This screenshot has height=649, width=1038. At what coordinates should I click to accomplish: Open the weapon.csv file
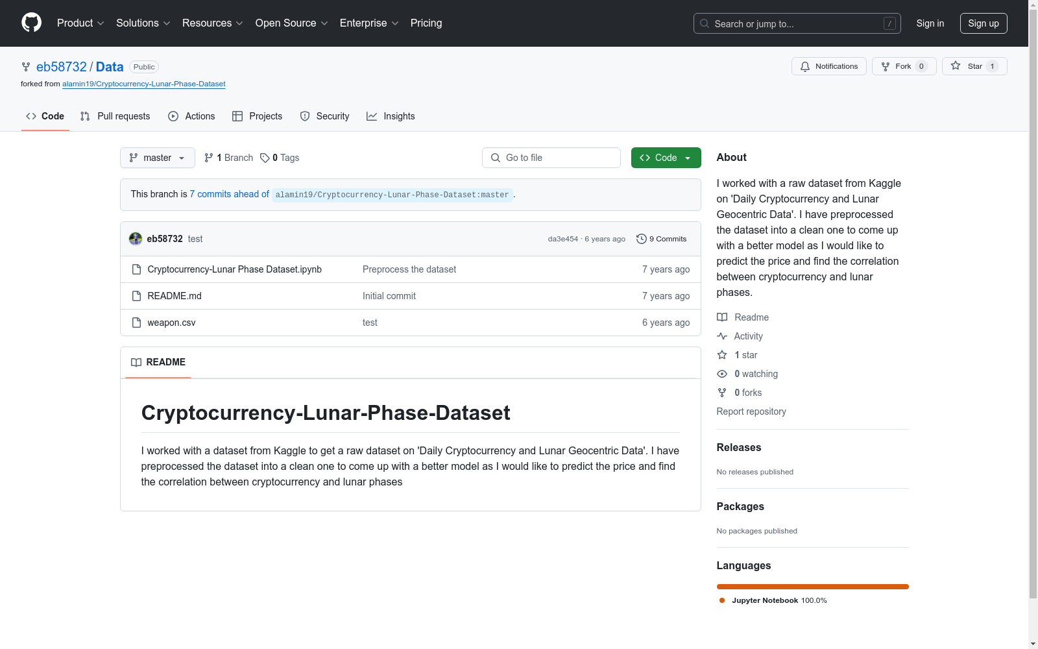click(171, 323)
